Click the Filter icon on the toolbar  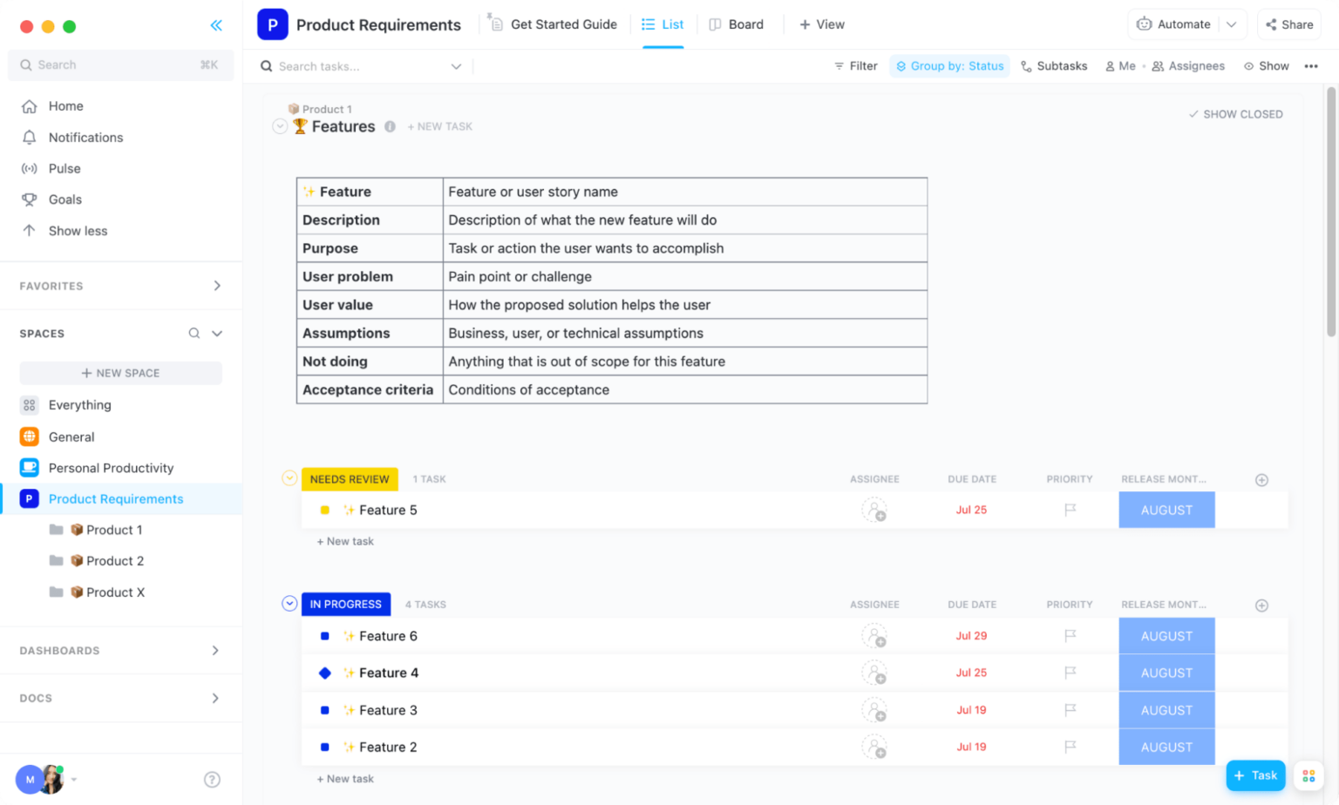(839, 65)
